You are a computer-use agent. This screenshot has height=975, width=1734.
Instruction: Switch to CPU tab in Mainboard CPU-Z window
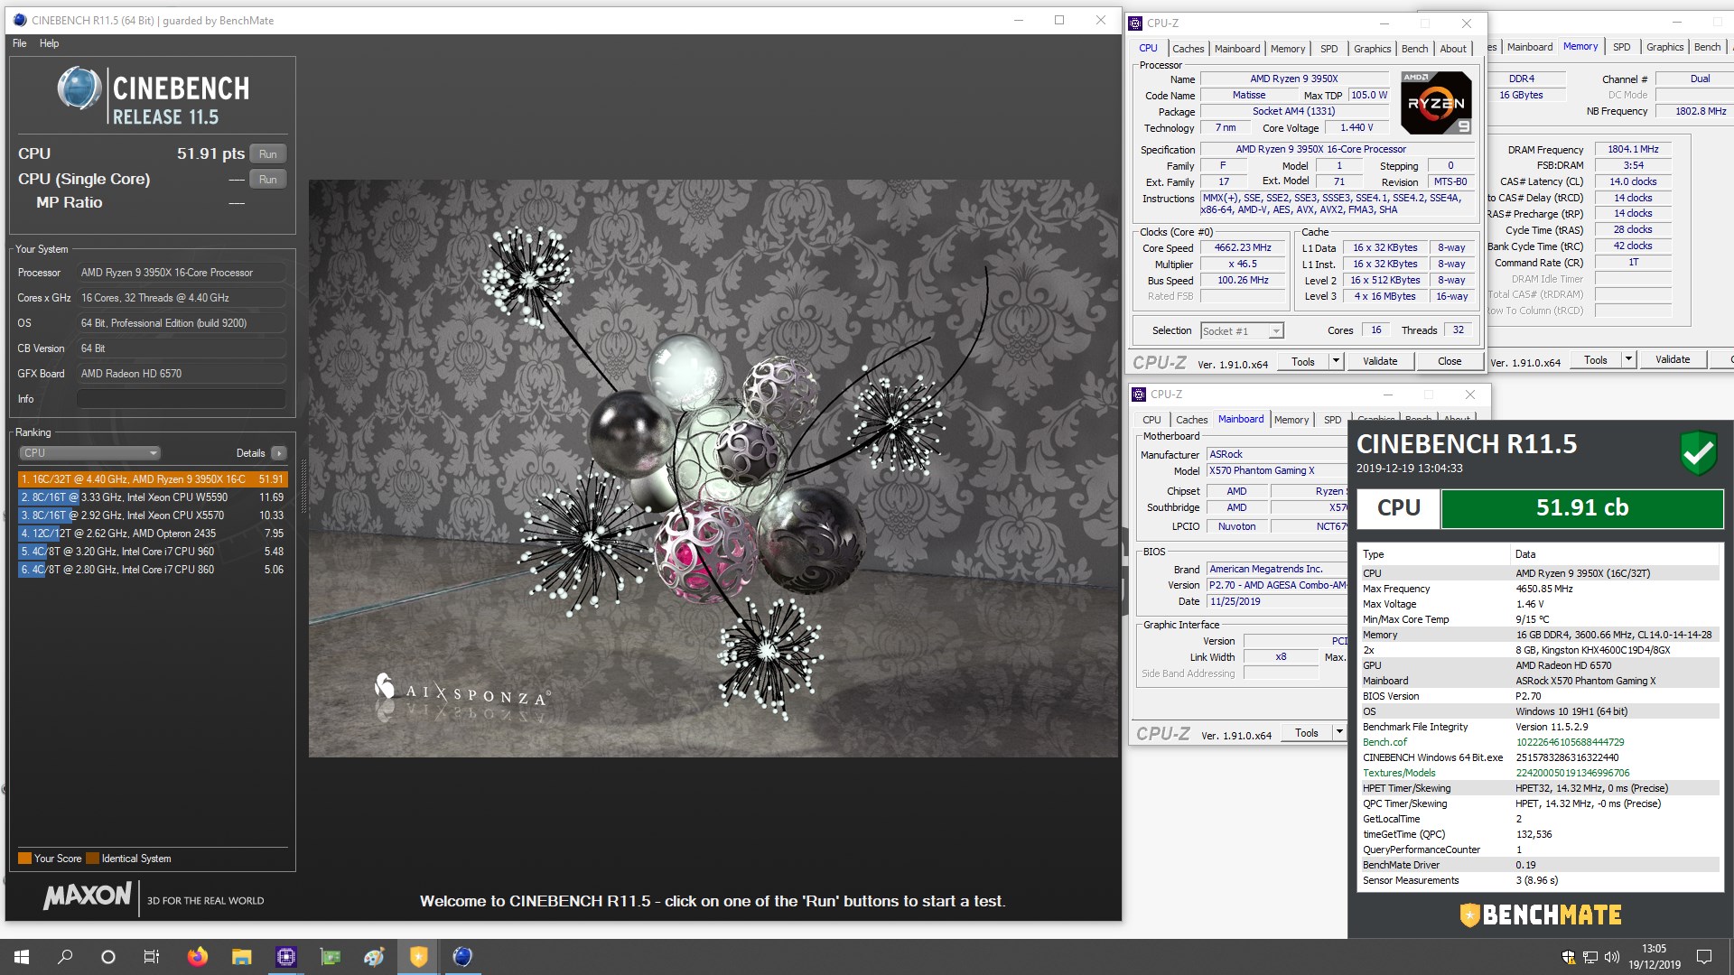[1151, 420]
